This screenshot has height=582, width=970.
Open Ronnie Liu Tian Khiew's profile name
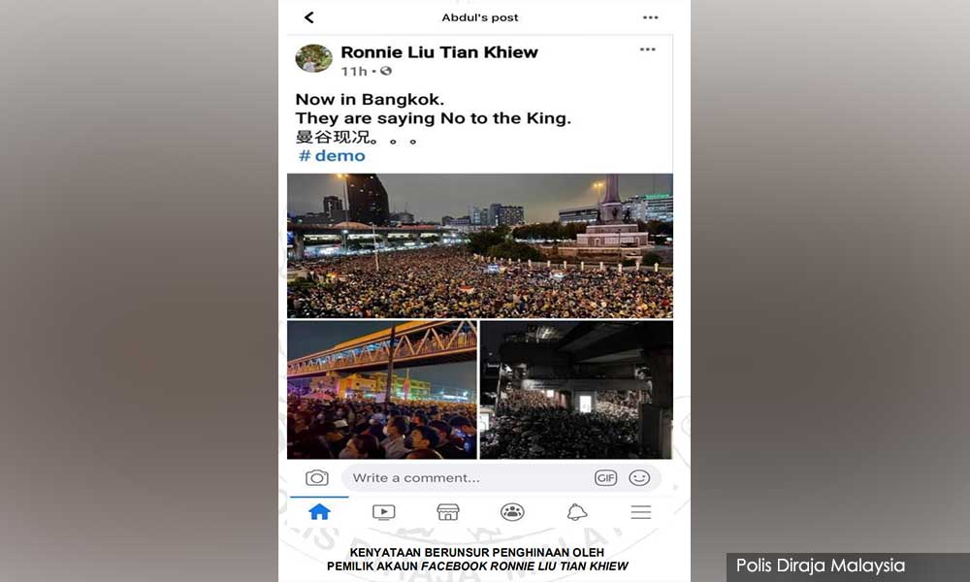tap(439, 52)
